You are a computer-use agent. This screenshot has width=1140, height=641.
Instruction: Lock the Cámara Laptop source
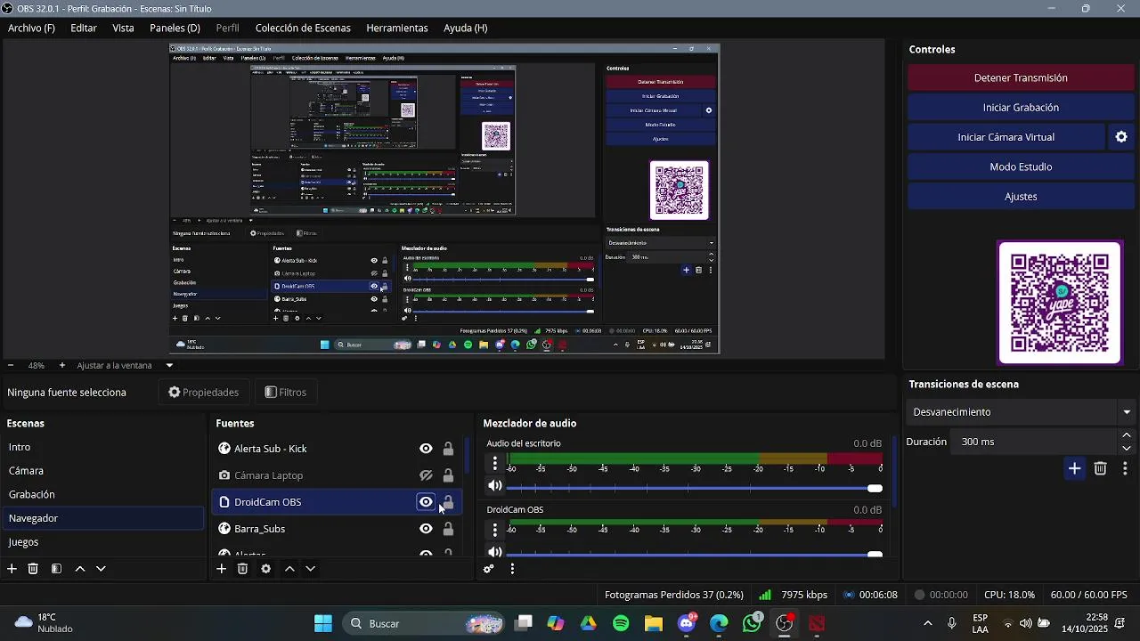pos(448,475)
